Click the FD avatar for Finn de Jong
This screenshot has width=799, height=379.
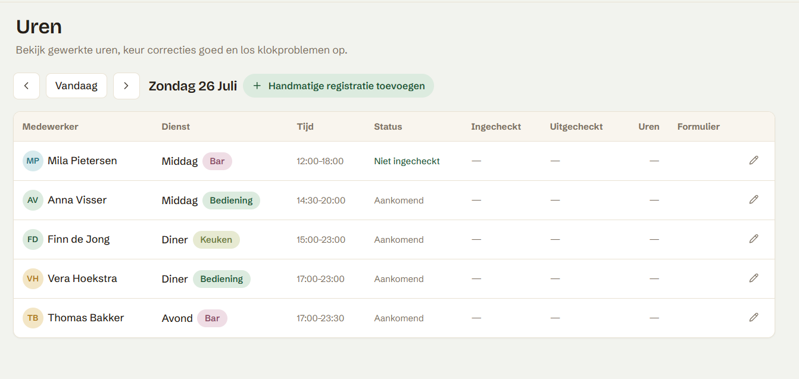[33, 239]
